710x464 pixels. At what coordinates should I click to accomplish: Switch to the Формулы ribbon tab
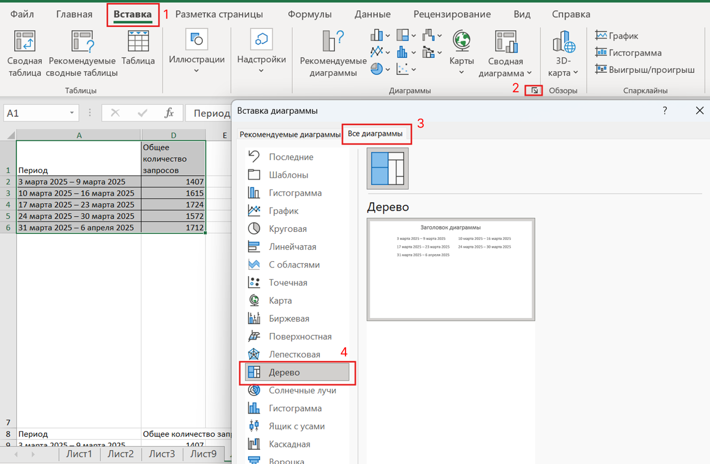point(309,14)
